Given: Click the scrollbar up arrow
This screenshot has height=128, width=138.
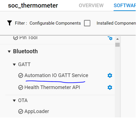Looking at the screenshot, I should [x=118, y=39].
